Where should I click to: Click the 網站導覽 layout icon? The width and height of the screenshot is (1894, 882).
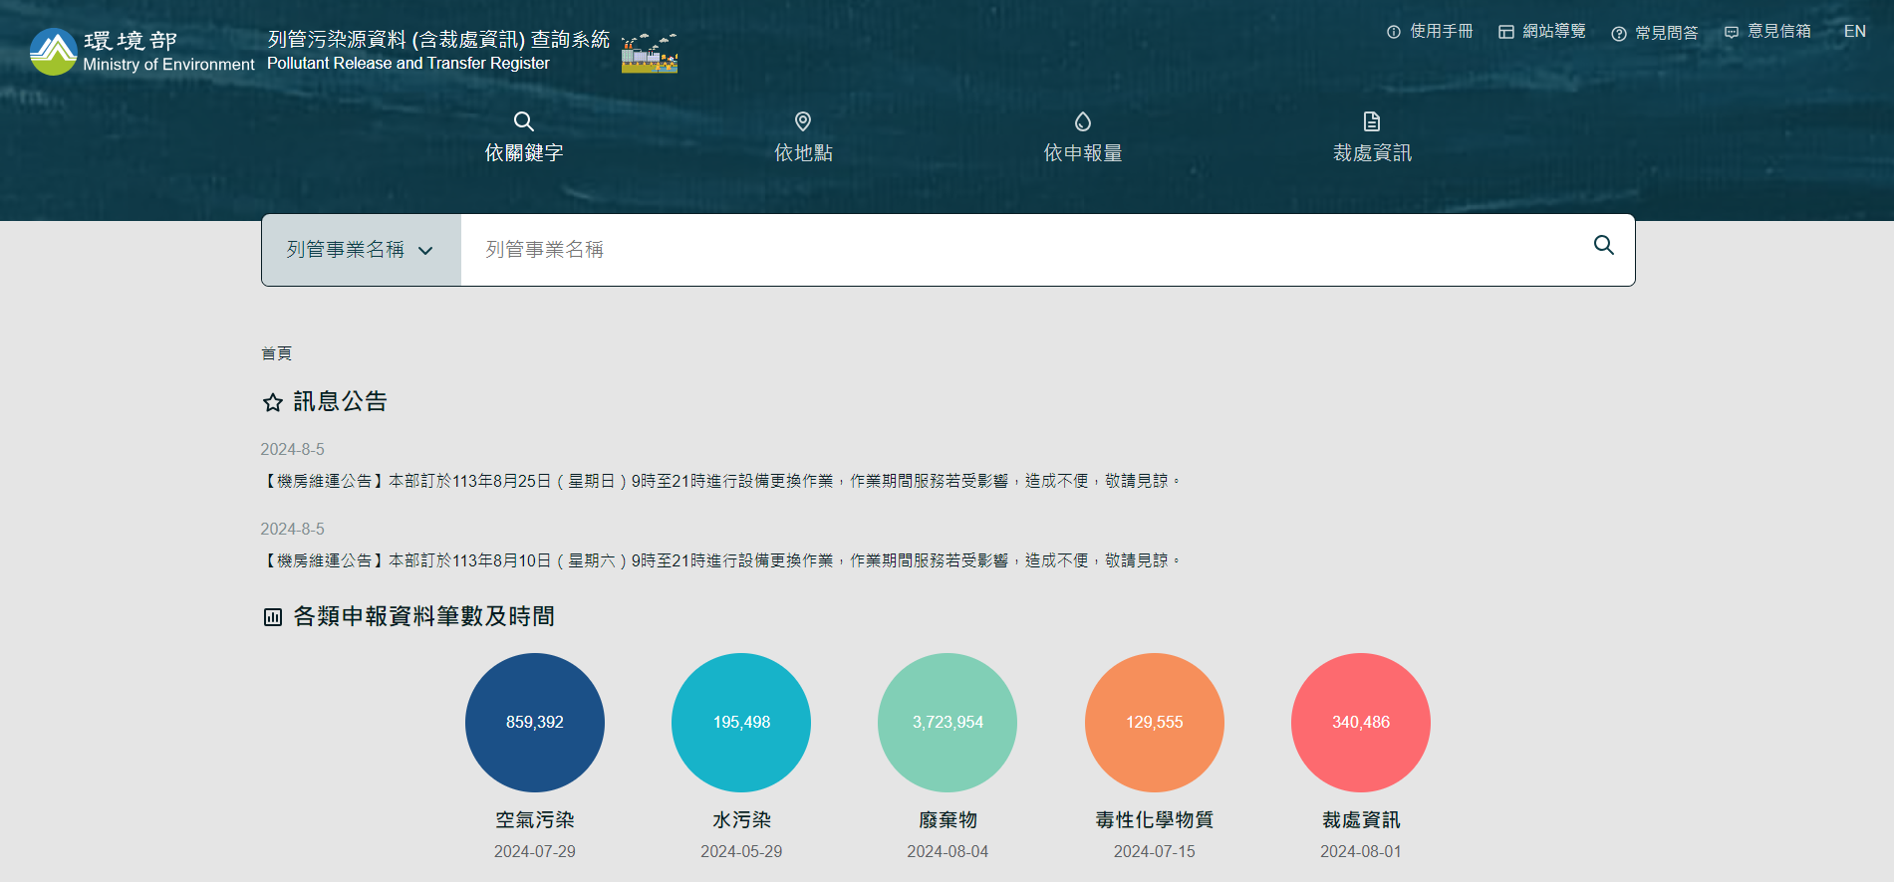coord(1506,32)
